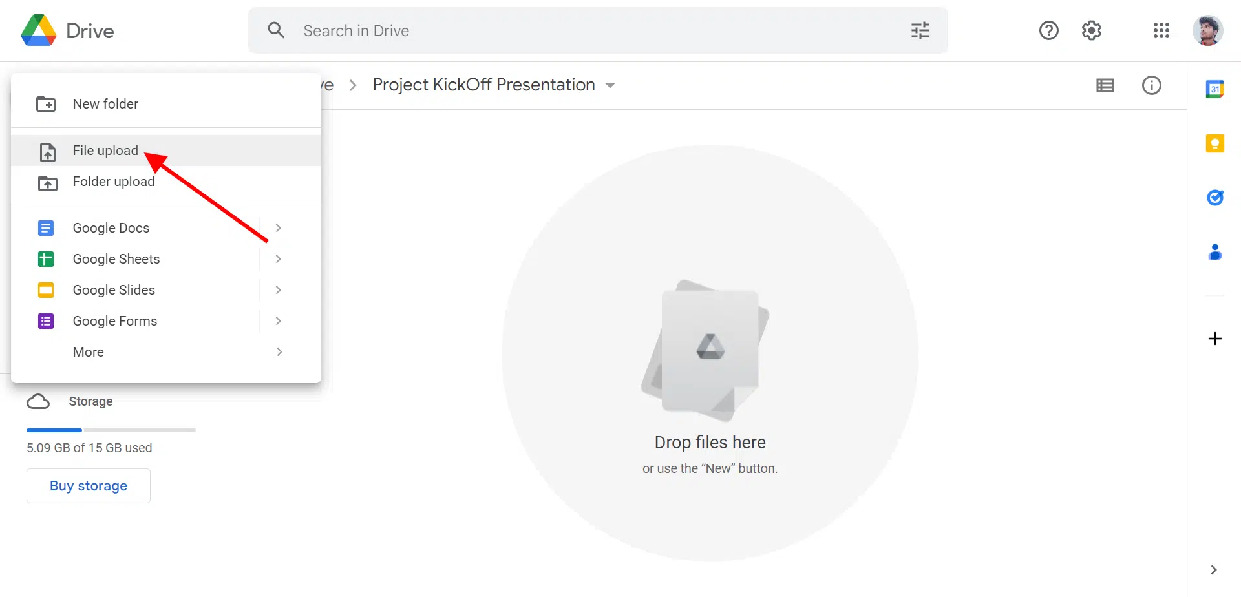
Task: Open the Google apps grid
Action: pos(1161,30)
